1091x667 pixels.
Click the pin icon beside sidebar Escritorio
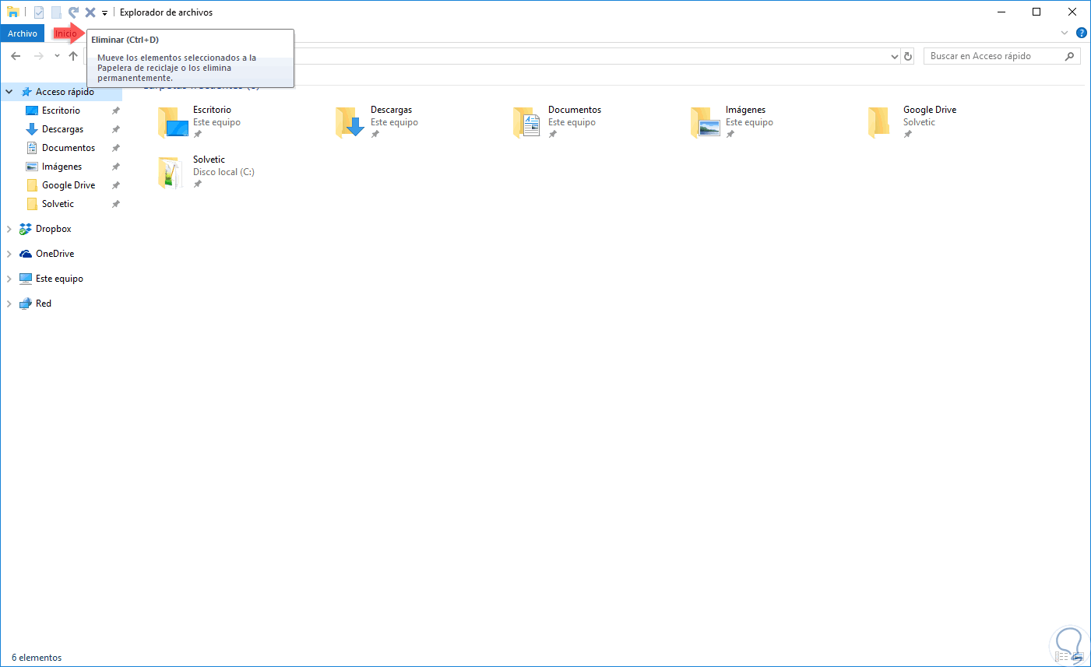115,111
